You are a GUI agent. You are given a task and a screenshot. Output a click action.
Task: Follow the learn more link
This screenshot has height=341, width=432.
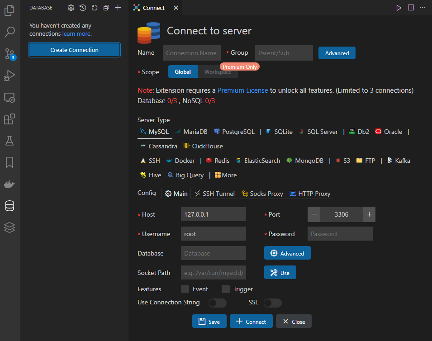pos(76,33)
